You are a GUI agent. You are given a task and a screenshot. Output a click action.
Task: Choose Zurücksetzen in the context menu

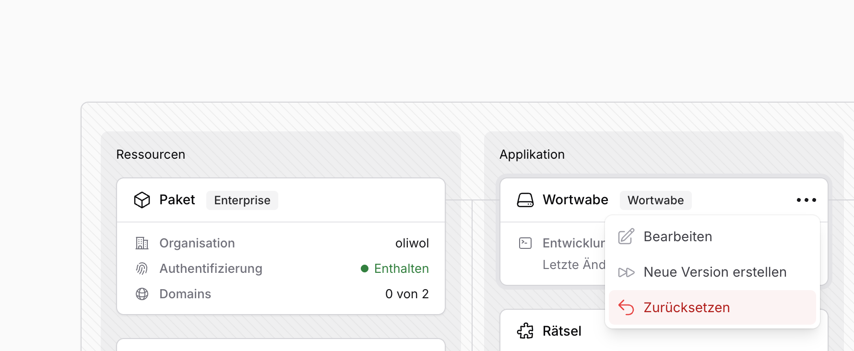[x=687, y=307]
